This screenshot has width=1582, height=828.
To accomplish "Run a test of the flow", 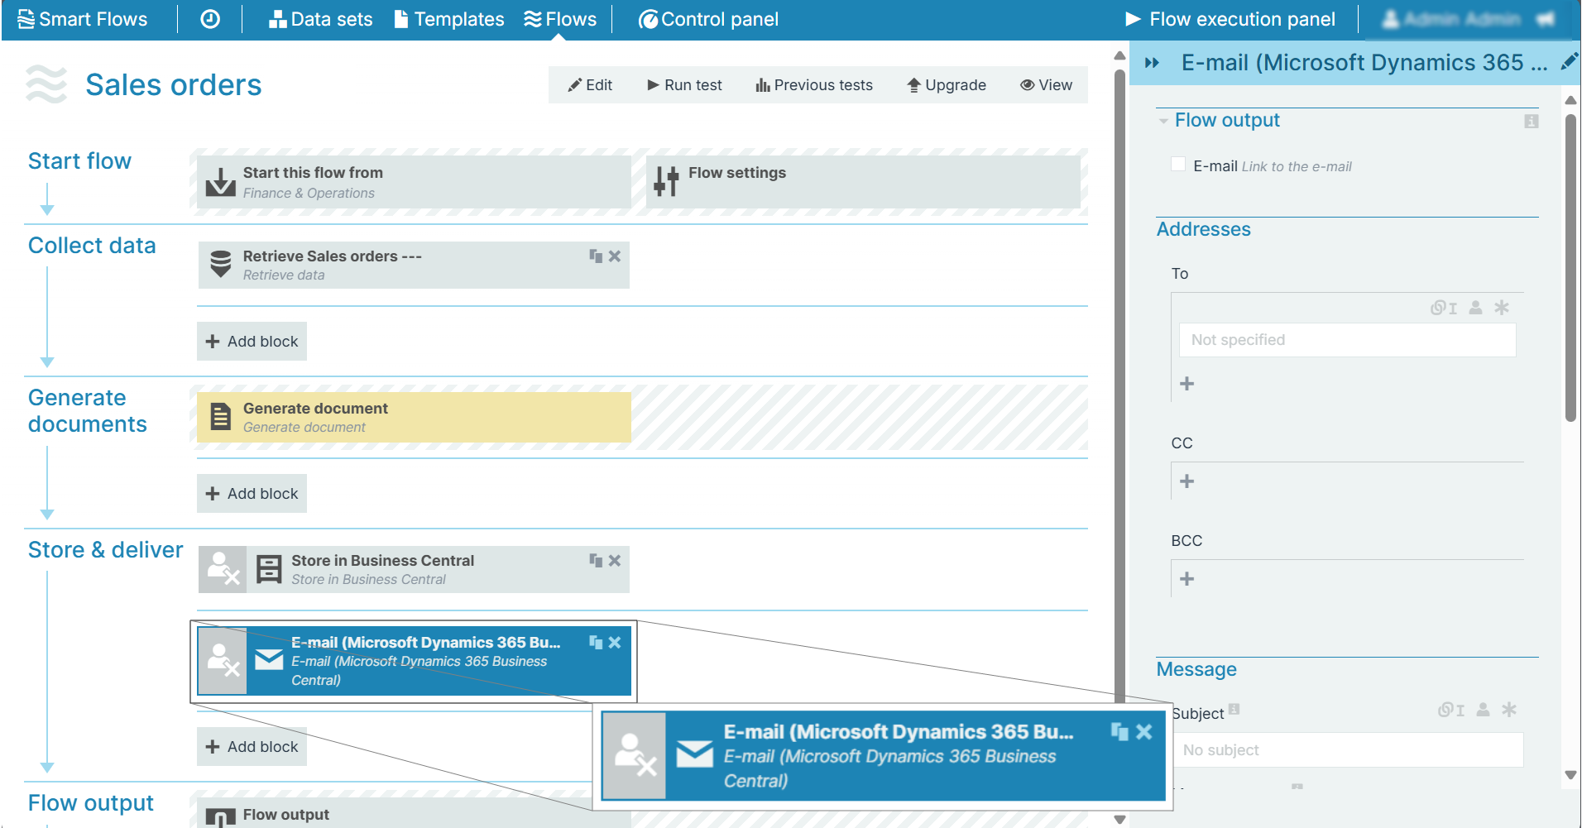I will [x=684, y=85].
